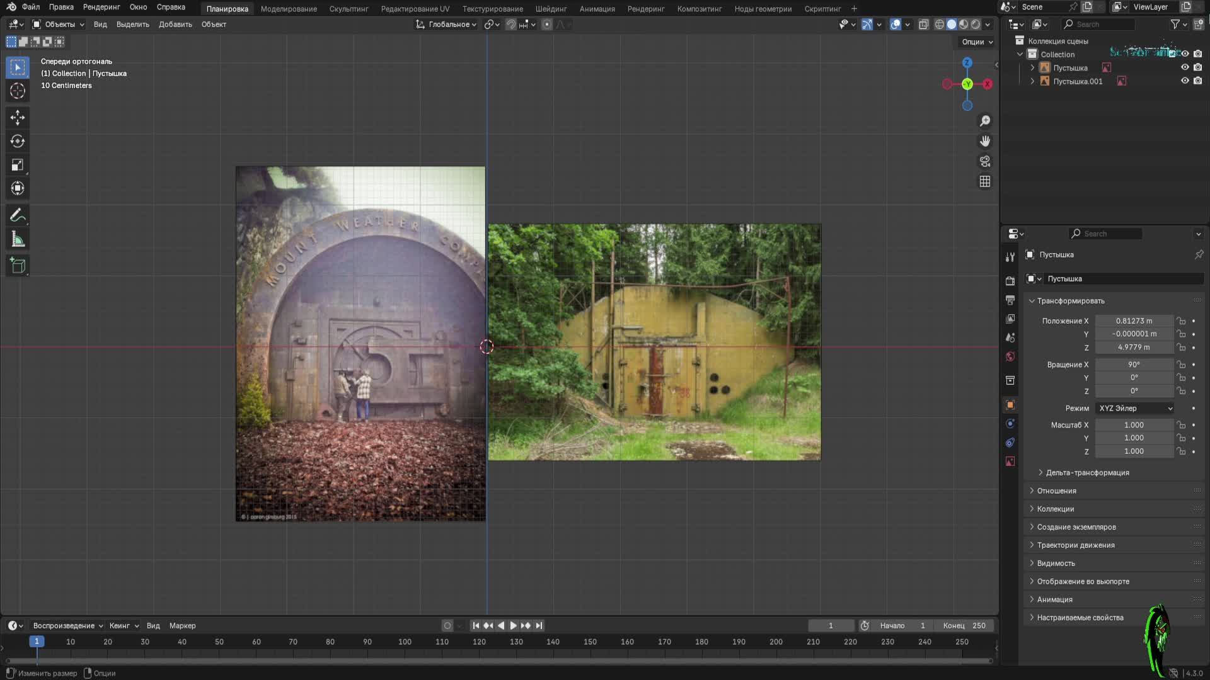Select the Rotate tool
Screen dimensions: 1210x680
pos(18,141)
